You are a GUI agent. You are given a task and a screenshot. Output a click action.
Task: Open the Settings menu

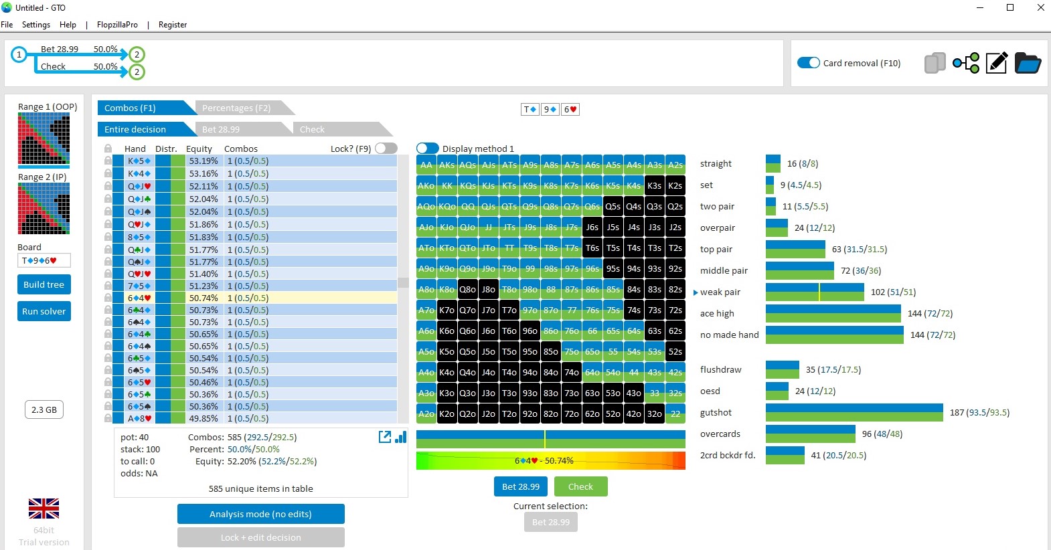tap(36, 25)
